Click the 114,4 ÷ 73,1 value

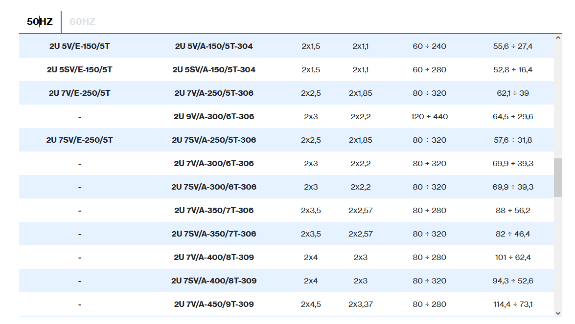(x=513, y=304)
